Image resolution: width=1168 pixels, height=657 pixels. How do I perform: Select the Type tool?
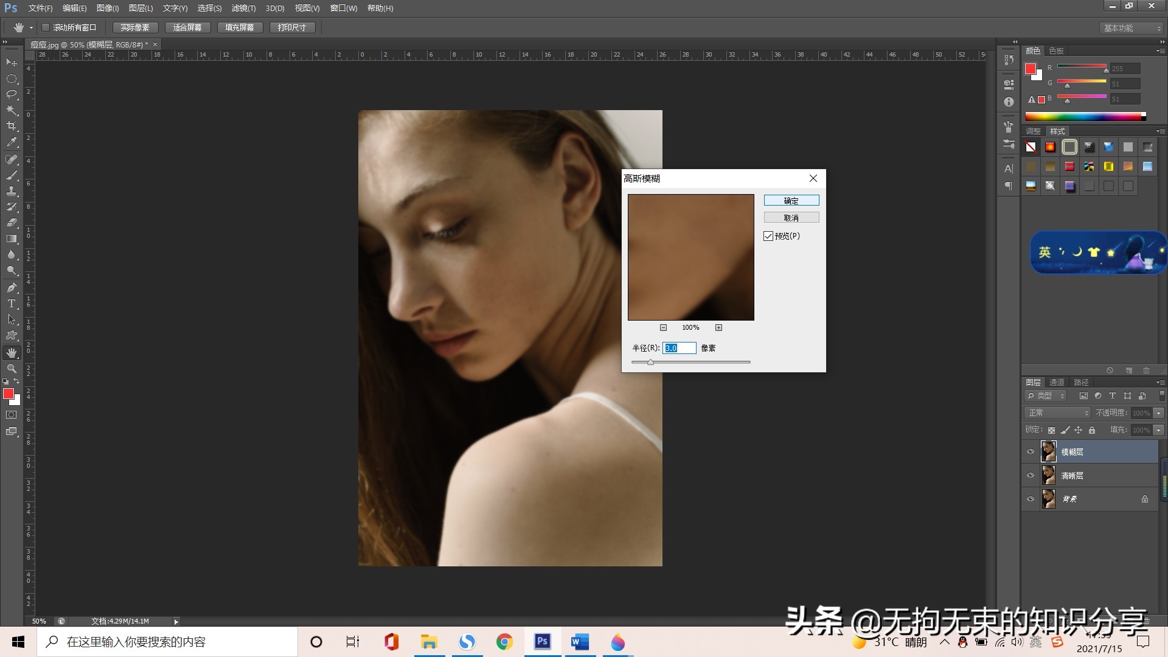tap(12, 304)
